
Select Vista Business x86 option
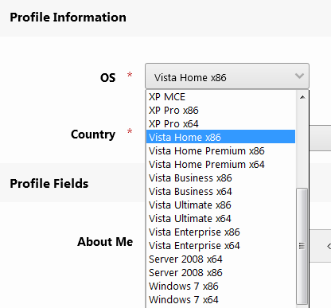[220, 177]
